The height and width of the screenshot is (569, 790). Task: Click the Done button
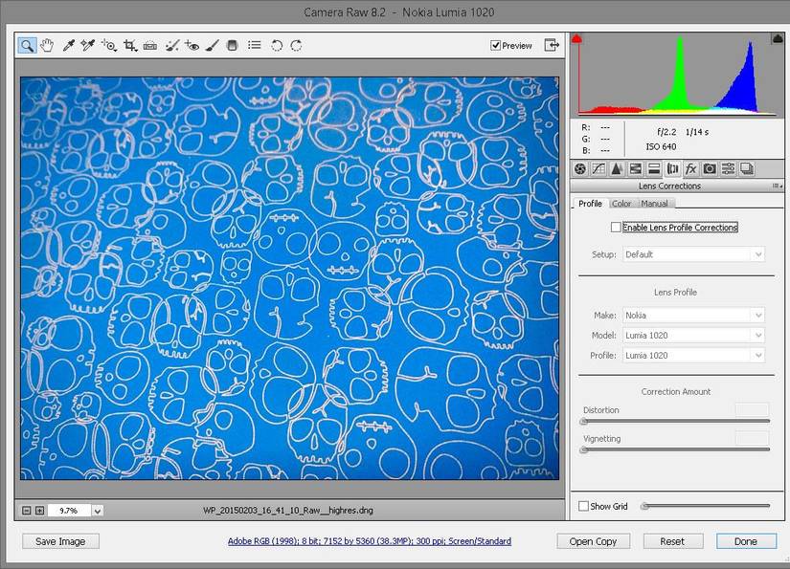coord(746,541)
